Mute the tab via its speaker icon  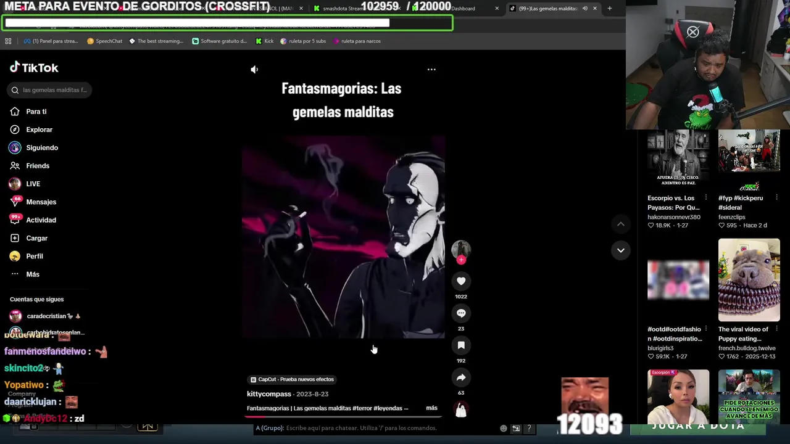pyautogui.click(x=584, y=9)
